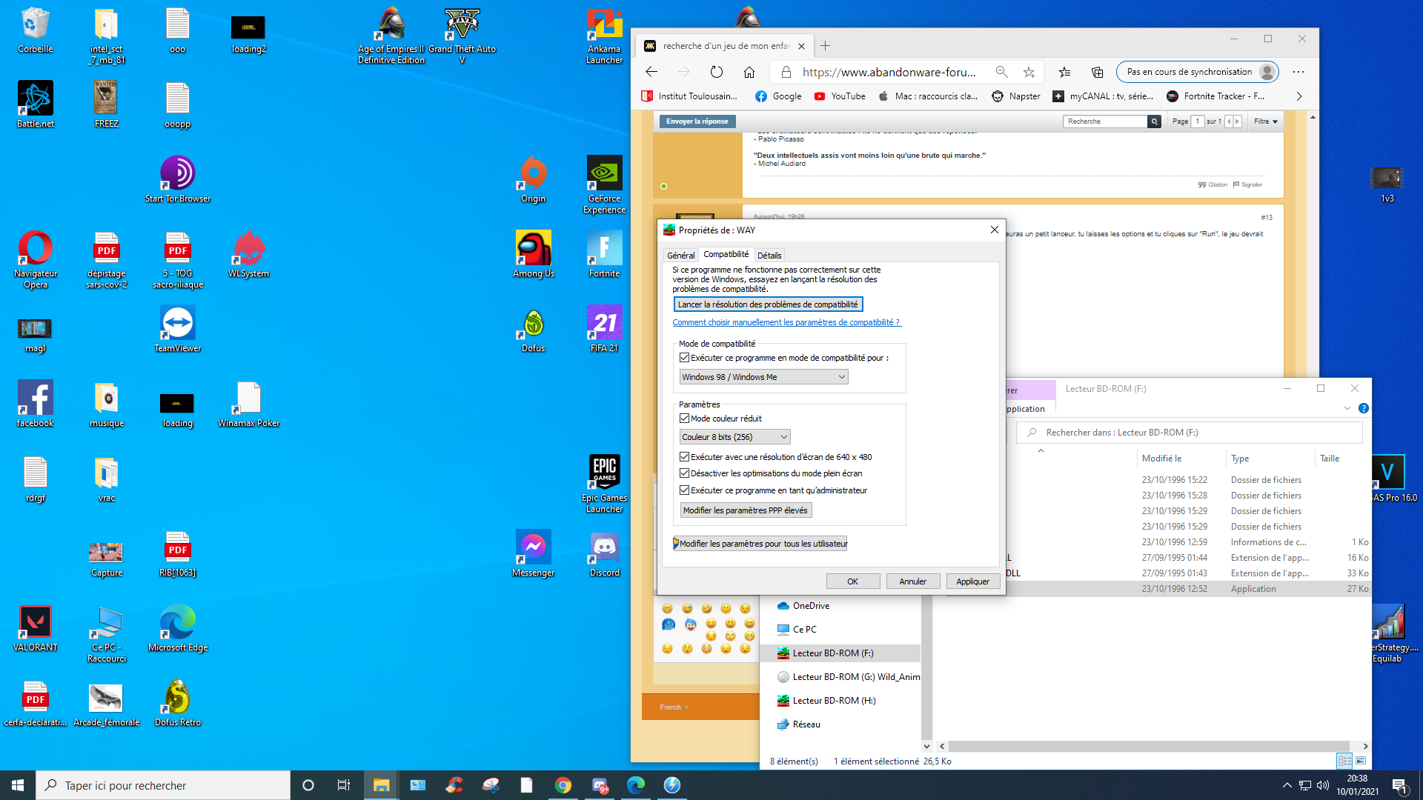Toggle the 'Mode couleur réduit' checkbox
The image size is (1423, 800).
click(684, 419)
